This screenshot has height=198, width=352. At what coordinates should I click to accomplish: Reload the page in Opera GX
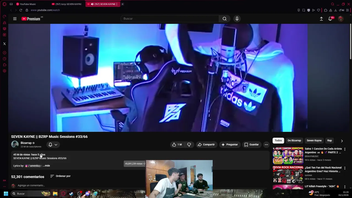point(21,10)
